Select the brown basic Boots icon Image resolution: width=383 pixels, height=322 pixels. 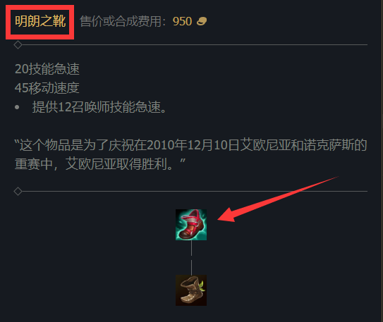pyautogui.click(x=191, y=290)
